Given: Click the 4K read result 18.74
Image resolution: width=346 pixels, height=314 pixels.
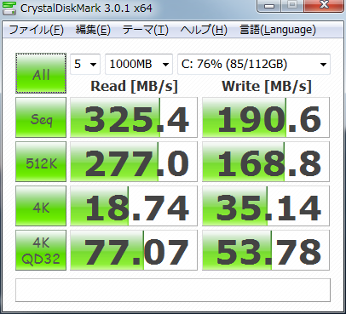Looking at the screenshot, I should (134, 206).
